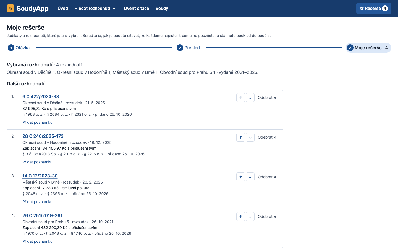Move decision 28 C 240/2025-173 down
The image size is (398, 248).
pos(250,137)
